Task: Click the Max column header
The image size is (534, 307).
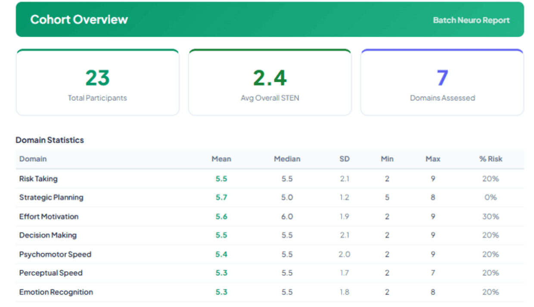Action: [433, 159]
